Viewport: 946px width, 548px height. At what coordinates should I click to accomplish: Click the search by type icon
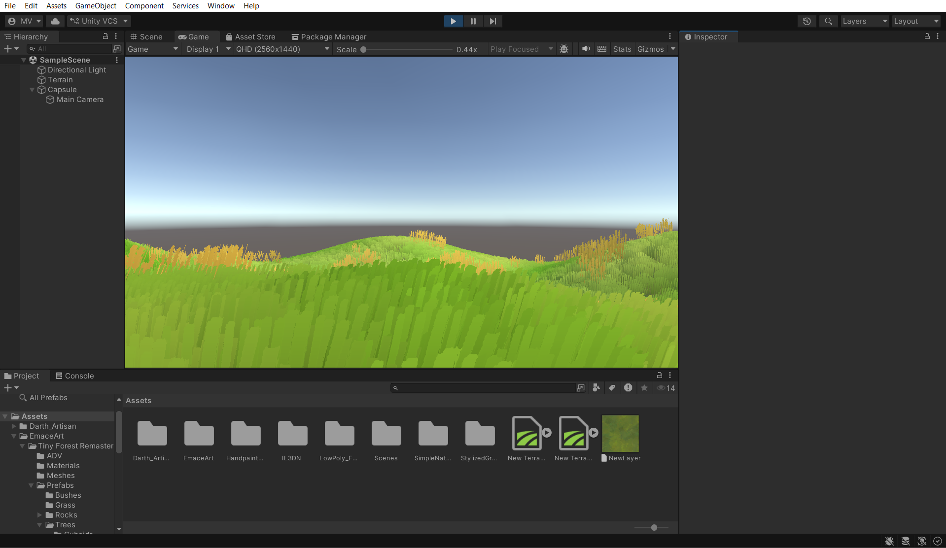tap(596, 388)
